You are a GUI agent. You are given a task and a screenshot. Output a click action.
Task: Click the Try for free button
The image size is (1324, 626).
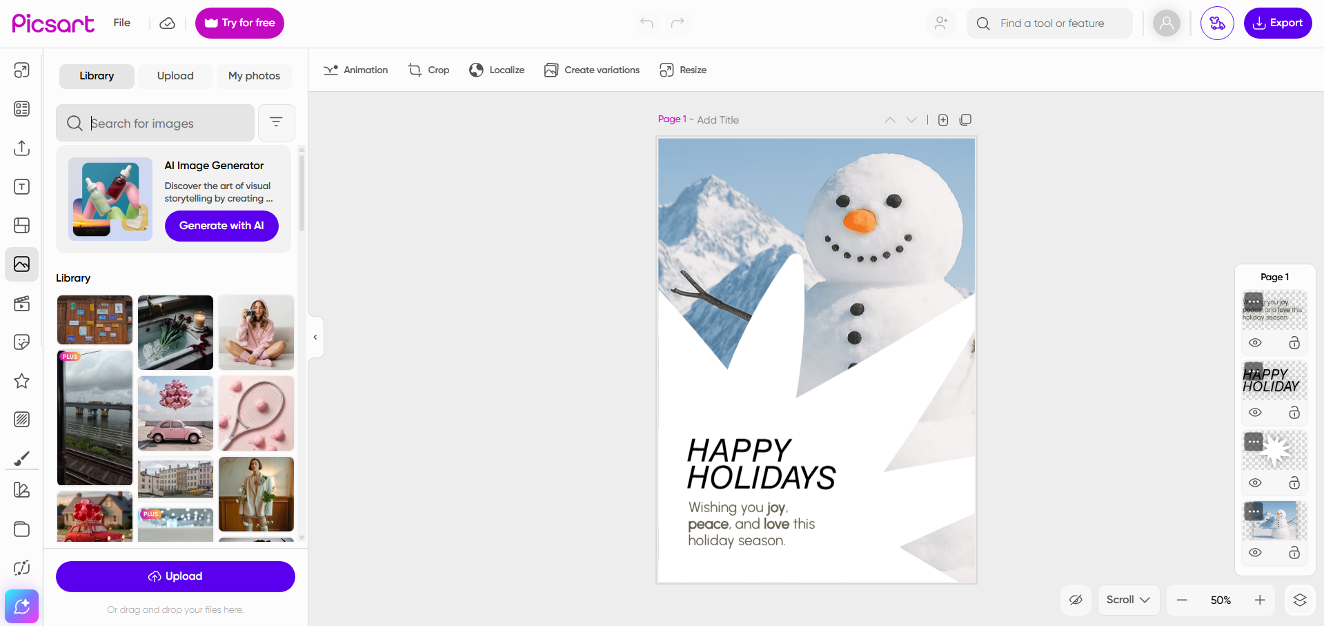[x=239, y=23]
